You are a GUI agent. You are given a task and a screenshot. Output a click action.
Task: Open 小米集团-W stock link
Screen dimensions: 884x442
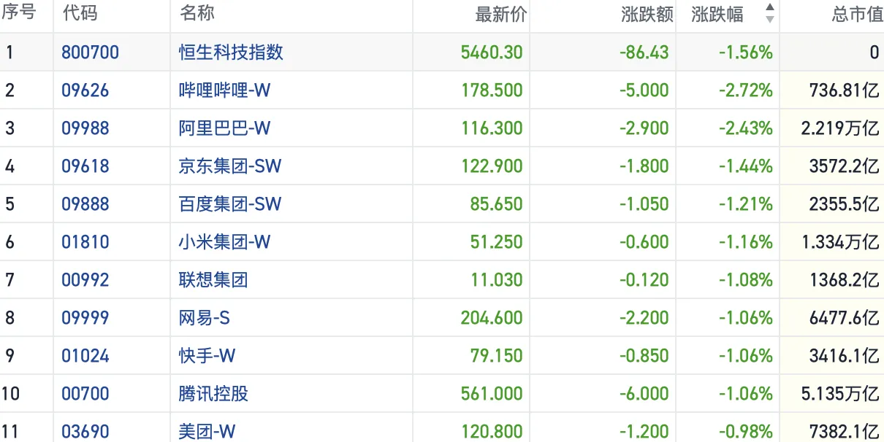(x=224, y=242)
